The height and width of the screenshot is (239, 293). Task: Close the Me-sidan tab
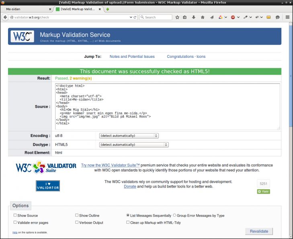tap(50, 9)
